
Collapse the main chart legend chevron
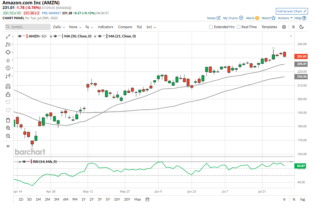(x=291, y=36)
